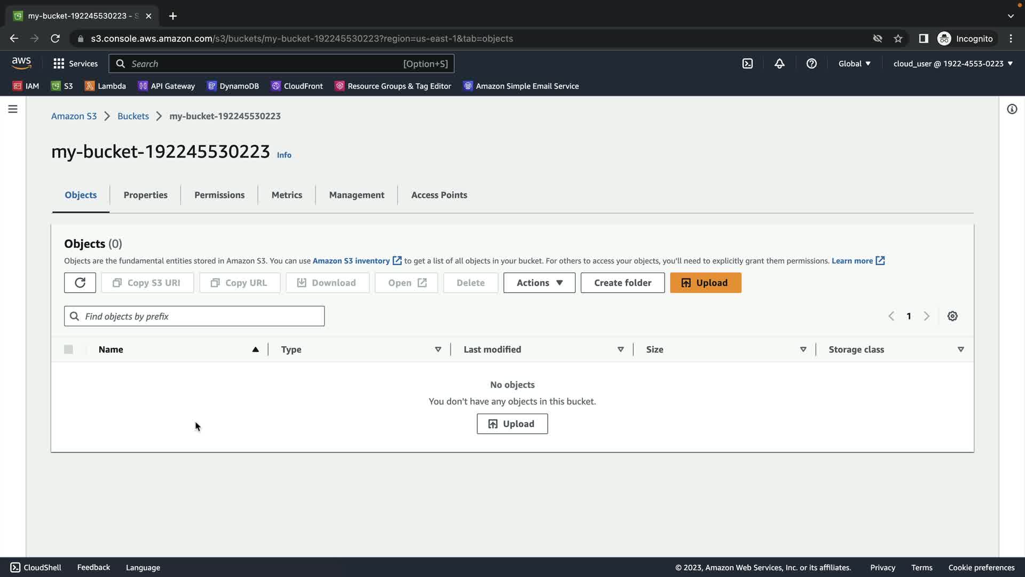The height and width of the screenshot is (577, 1025).
Task: Expand the cloud_user account menu
Action: click(953, 64)
